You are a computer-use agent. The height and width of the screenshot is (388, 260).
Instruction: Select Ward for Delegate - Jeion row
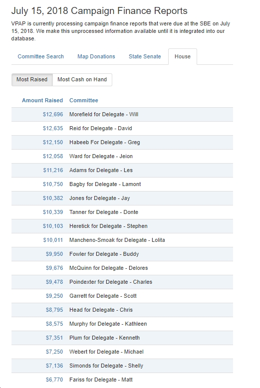pyautogui.click(x=122, y=156)
